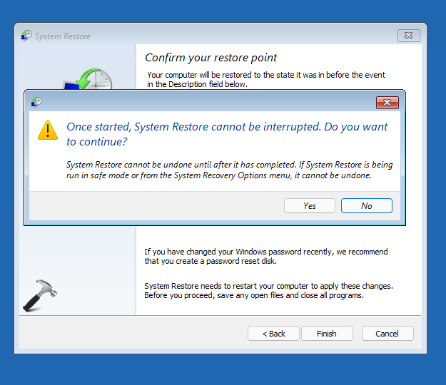Confirm restore by clicking Yes
This screenshot has width=446, height=385.
(x=310, y=206)
